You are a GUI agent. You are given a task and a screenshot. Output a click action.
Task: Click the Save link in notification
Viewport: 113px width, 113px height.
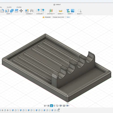[68, 17]
